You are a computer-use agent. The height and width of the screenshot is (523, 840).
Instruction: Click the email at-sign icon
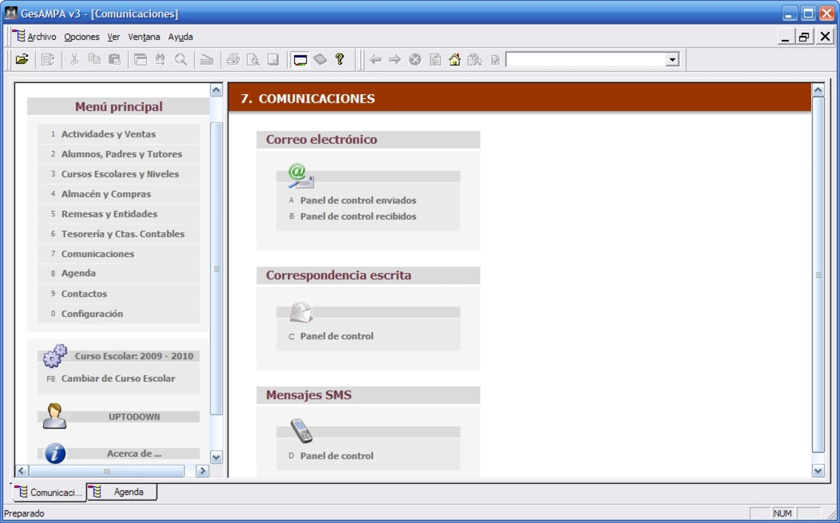301,176
